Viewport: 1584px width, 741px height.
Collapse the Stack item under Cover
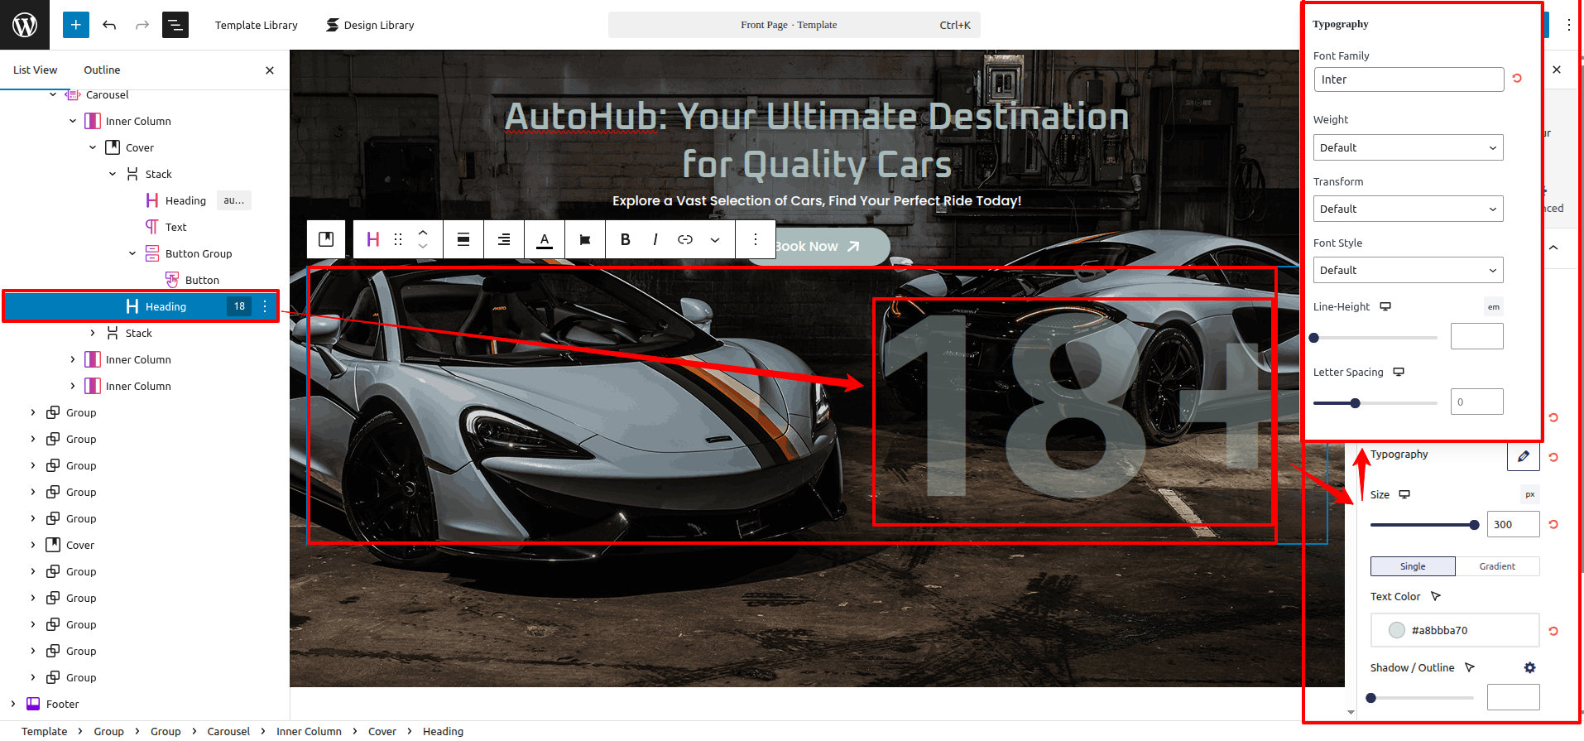coord(113,174)
